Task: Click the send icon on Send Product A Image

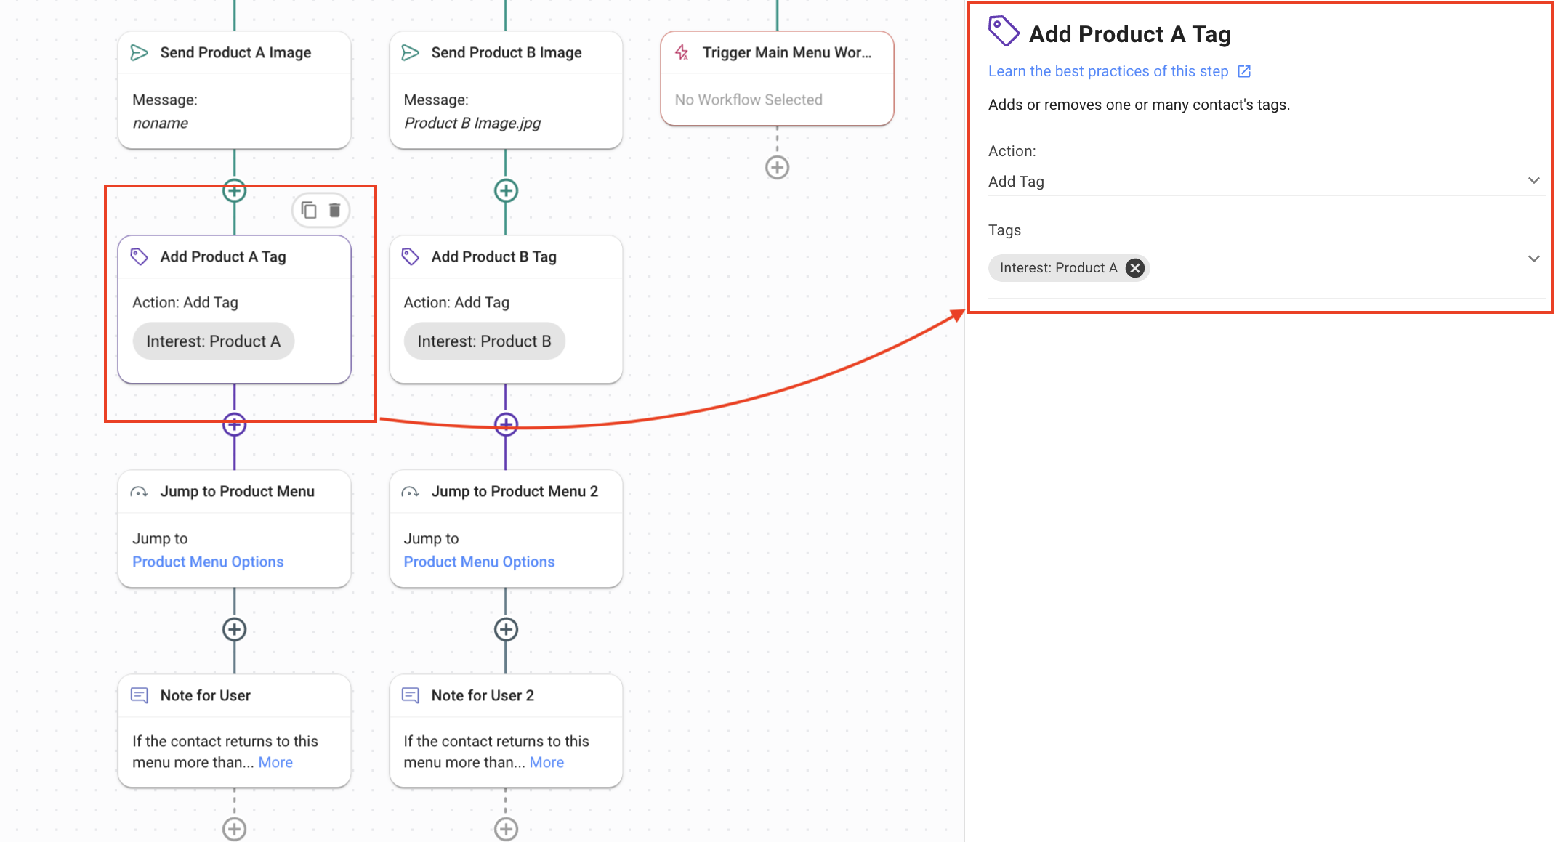Action: (x=139, y=52)
